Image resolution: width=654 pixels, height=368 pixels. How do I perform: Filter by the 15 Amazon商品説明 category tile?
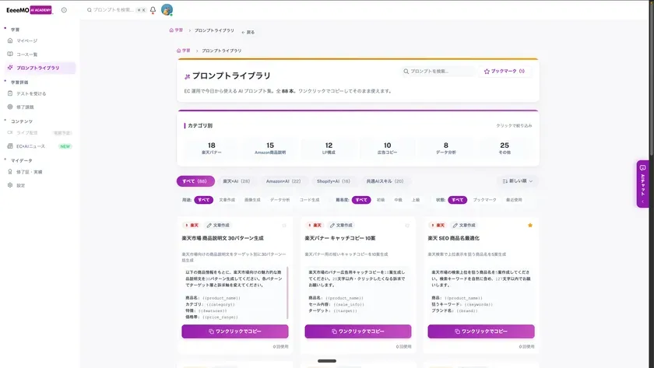[270, 148]
